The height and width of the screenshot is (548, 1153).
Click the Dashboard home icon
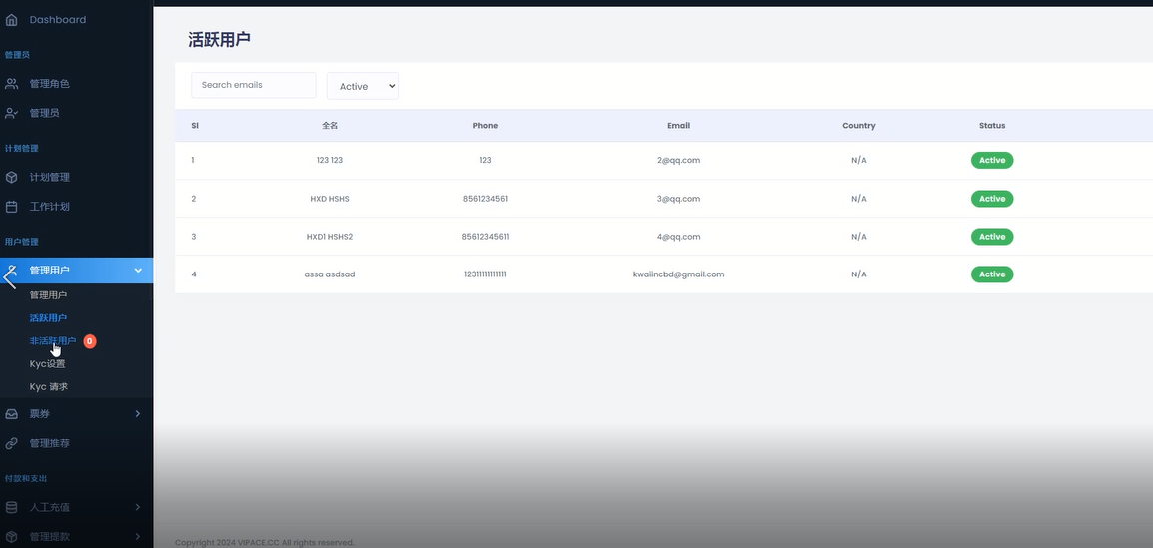pos(11,20)
